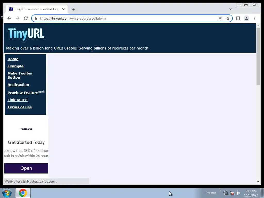Click the share this page icon

(220, 18)
